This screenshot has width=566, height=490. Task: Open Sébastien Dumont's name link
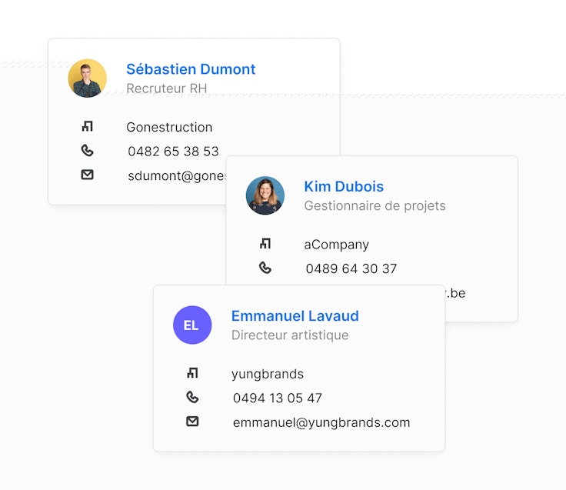[x=191, y=69]
